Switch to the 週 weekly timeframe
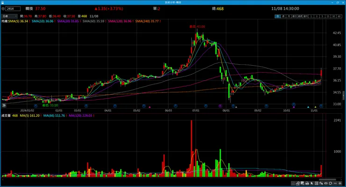The height and width of the screenshot is (187, 346). click(x=283, y=16)
